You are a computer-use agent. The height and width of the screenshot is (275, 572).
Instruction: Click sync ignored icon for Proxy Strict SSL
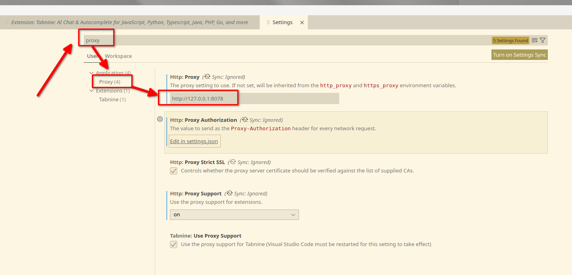232,162
